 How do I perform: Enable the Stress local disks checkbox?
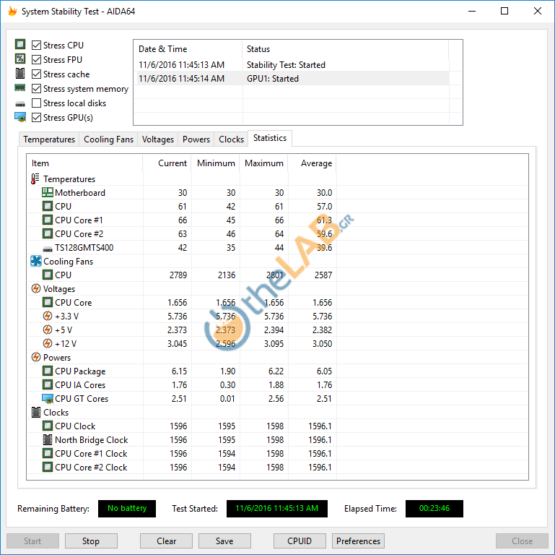click(37, 103)
